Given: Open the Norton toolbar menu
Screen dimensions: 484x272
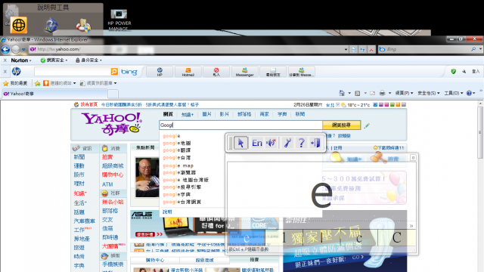Looking at the screenshot, I should coord(20,60).
